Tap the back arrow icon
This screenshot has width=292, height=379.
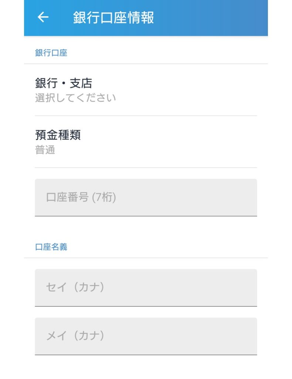(43, 17)
